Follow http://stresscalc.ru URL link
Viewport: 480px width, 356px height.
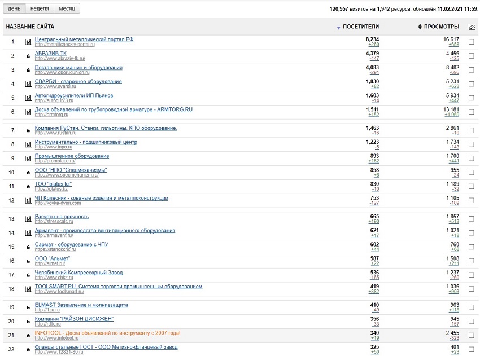pyautogui.click(x=54, y=221)
